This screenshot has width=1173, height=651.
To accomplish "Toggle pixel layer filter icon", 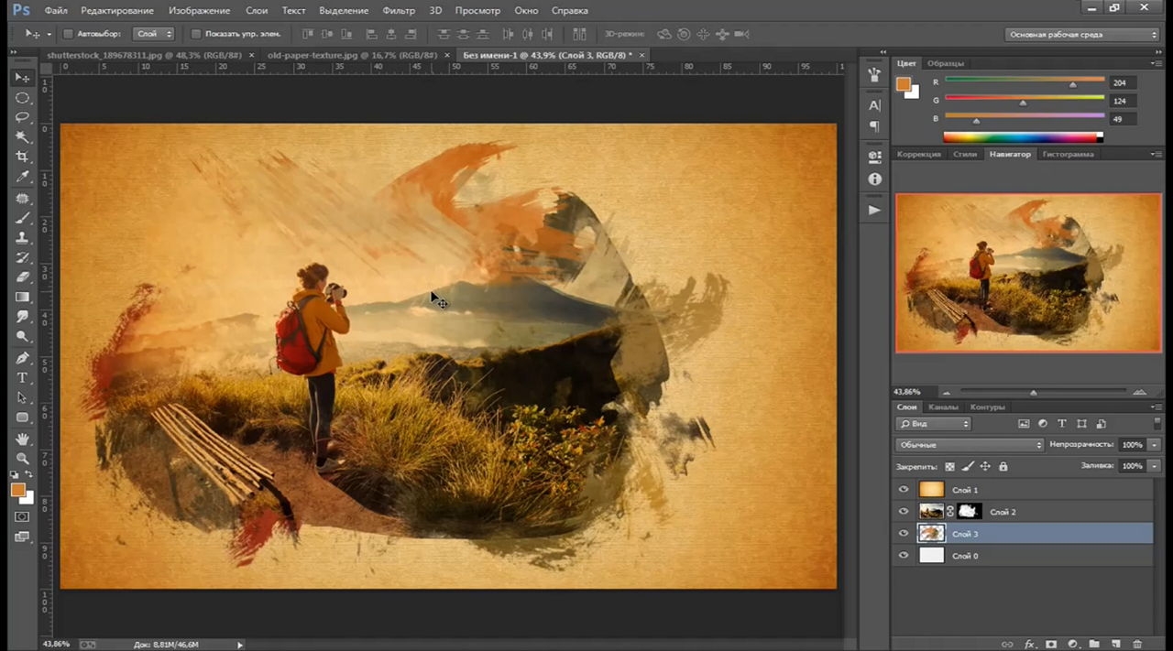I will click(x=1024, y=424).
